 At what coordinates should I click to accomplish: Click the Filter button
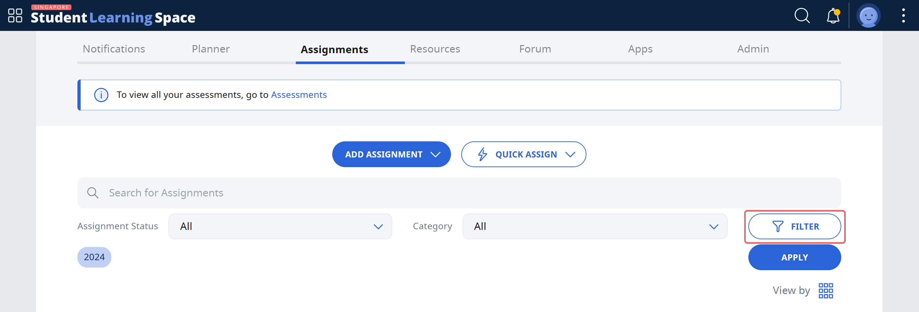794,227
